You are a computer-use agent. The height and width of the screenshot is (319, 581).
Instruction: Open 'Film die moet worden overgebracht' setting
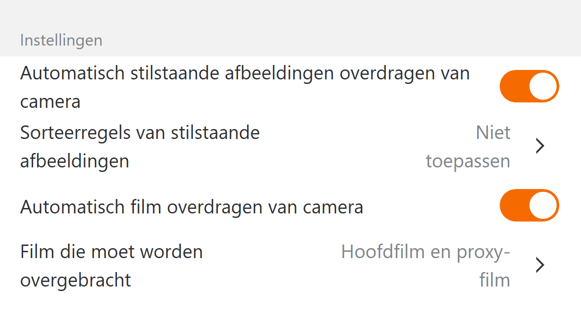112,265
